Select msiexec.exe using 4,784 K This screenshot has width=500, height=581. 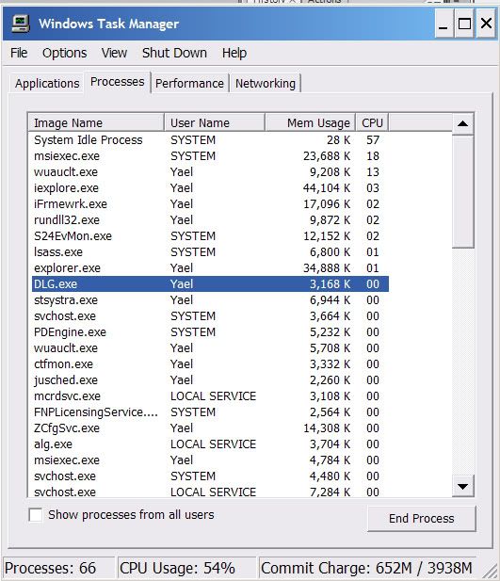coord(210,460)
